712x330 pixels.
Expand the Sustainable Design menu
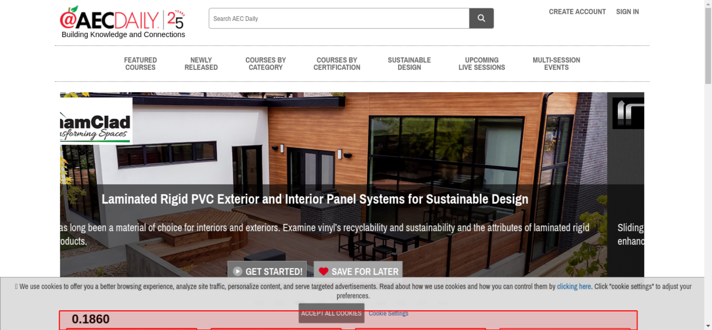tap(409, 64)
